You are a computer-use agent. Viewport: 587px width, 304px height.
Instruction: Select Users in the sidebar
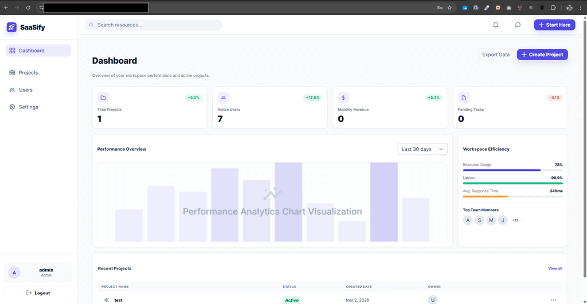(26, 90)
